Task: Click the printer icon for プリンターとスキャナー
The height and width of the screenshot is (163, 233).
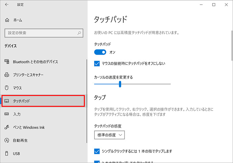Action: click(x=7, y=75)
